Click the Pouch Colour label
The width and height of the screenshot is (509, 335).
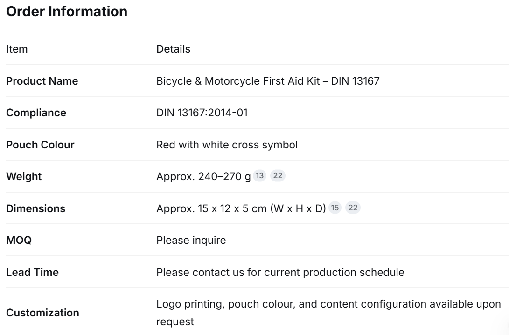40,145
